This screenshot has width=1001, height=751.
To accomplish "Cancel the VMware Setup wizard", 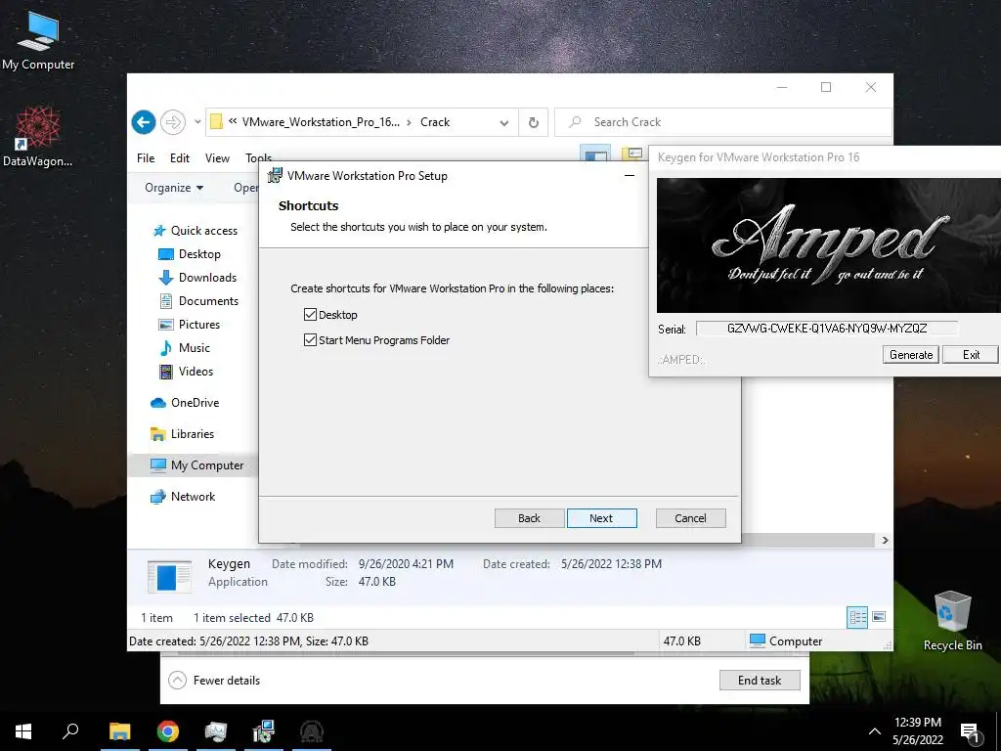I will [x=691, y=518].
